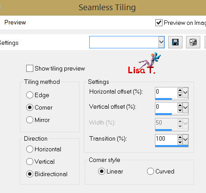
Task: Decrease Horizontal offset with down arrow
Action: tap(180, 95)
